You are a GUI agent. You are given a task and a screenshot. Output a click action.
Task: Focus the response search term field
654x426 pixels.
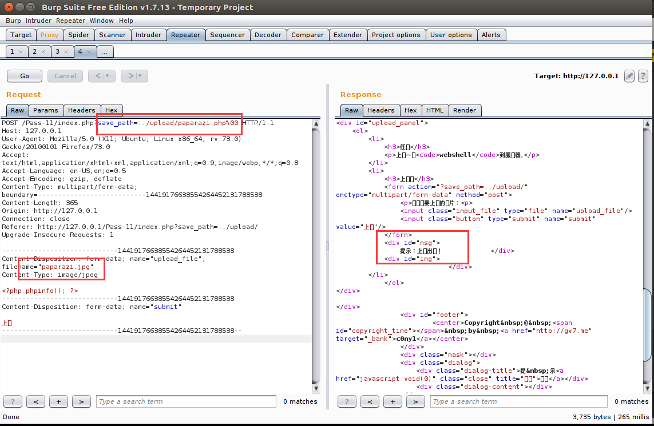click(x=519, y=401)
